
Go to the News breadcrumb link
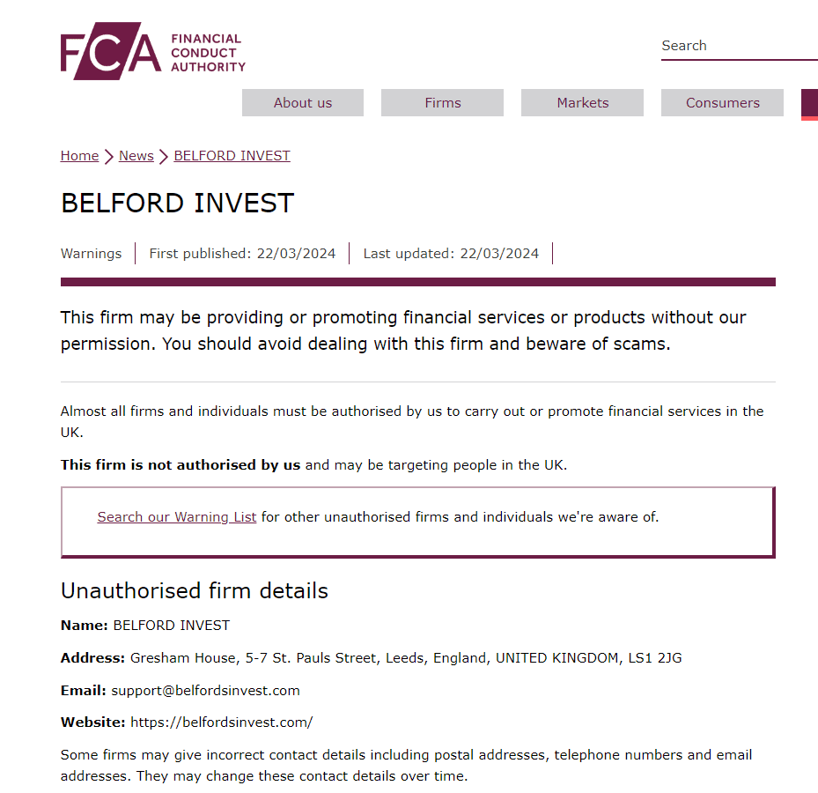136,156
